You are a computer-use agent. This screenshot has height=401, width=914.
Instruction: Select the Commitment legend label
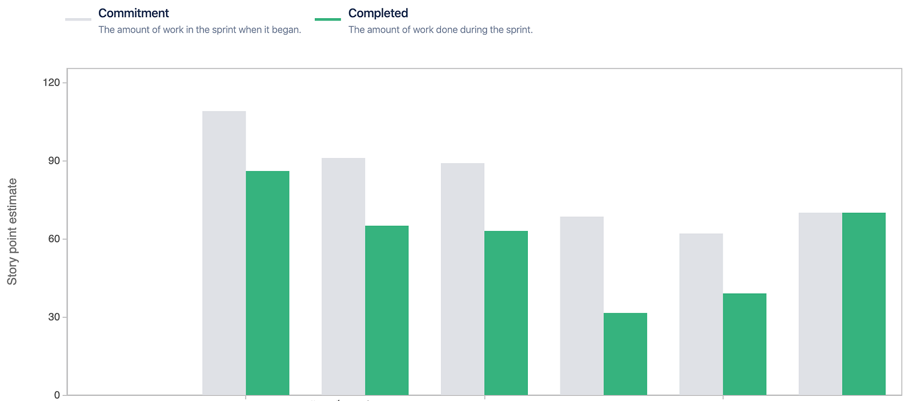134,13
